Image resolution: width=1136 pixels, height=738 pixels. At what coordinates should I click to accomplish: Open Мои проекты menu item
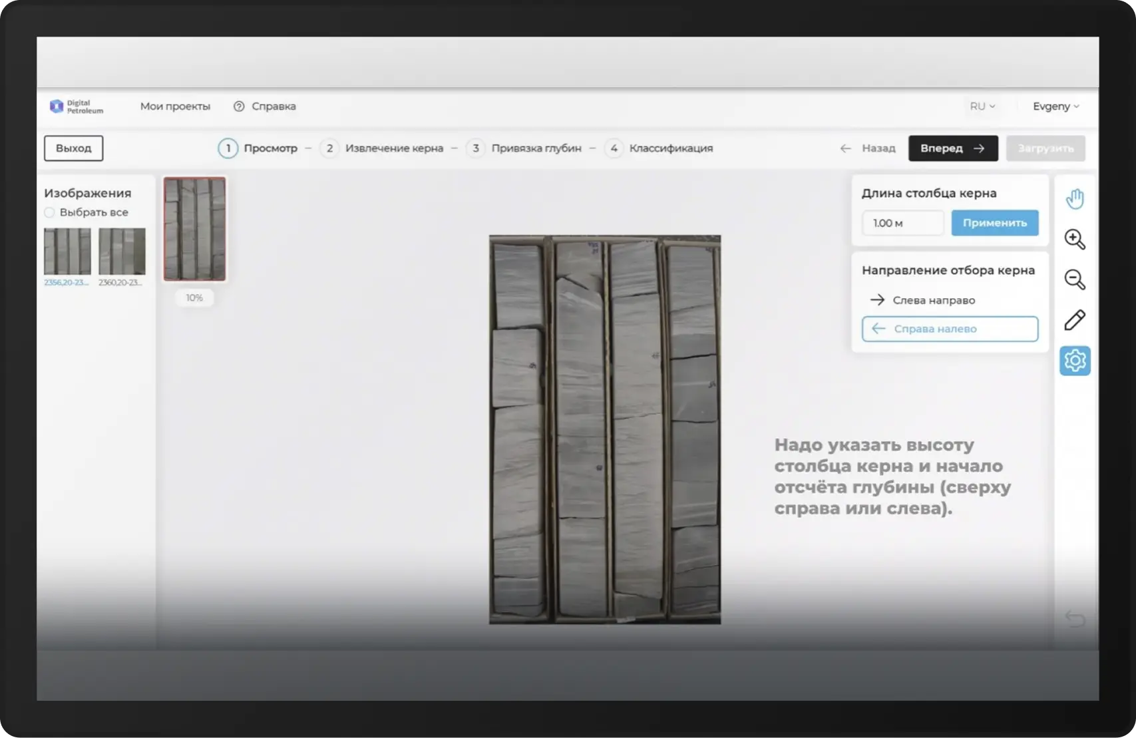(175, 106)
